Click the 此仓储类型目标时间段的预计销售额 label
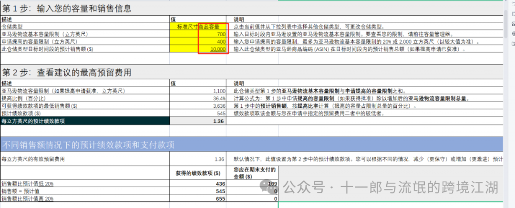 (x=47, y=49)
